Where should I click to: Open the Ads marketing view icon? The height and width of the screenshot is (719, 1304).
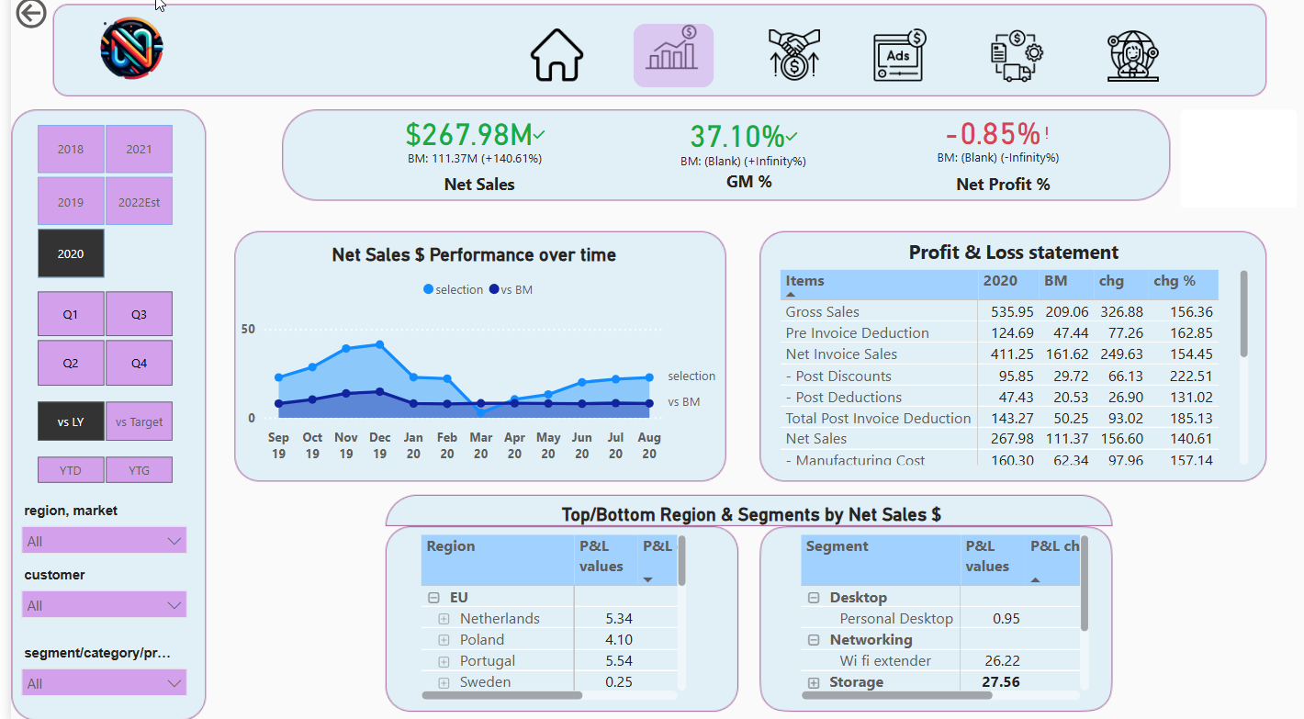[899, 55]
